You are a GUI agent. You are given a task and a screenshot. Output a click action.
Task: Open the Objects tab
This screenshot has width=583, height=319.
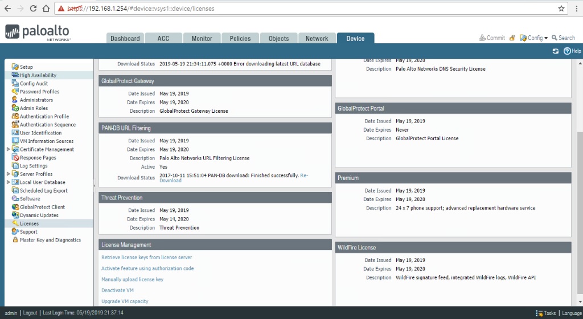[278, 38]
